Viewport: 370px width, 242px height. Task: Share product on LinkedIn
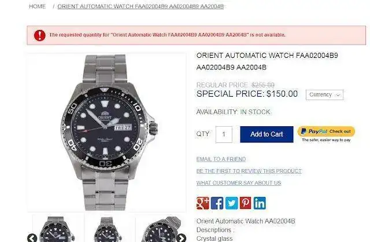(260, 203)
